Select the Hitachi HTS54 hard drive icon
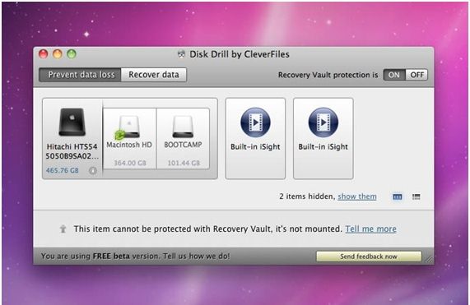This screenshot has width=470, height=305. (x=72, y=122)
